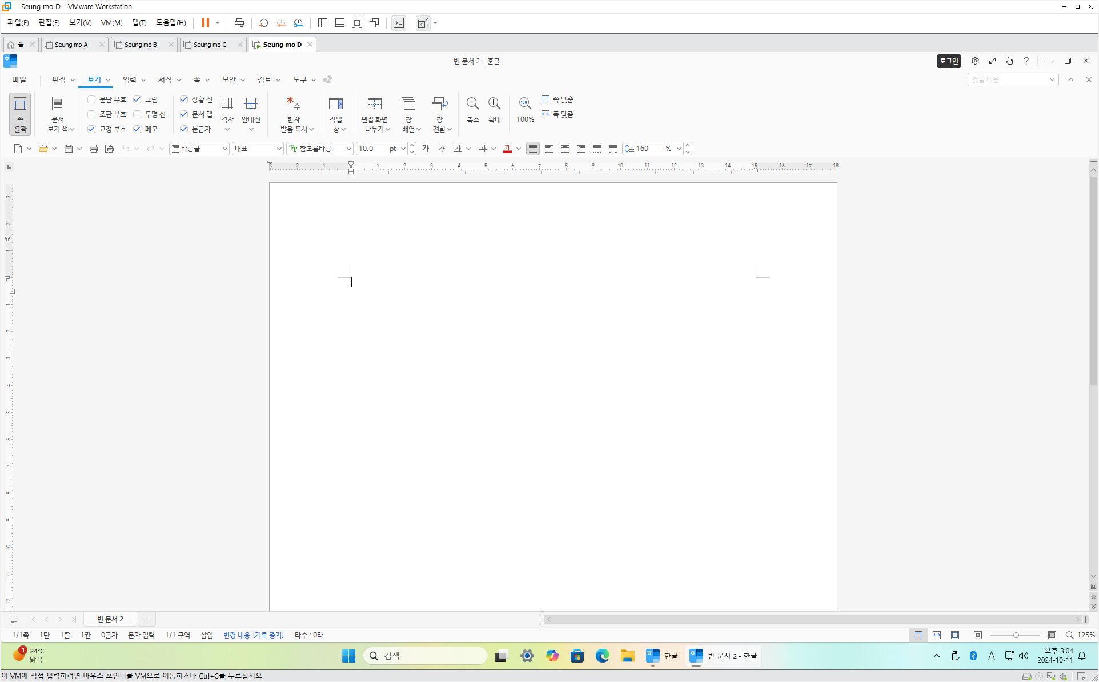
Task: Expand the 160% line spacing dropdown
Action: (679, 149)
